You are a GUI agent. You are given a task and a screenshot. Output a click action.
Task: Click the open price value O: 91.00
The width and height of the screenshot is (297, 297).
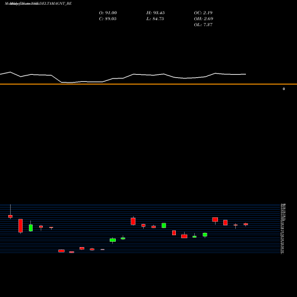tap(108, 13)
